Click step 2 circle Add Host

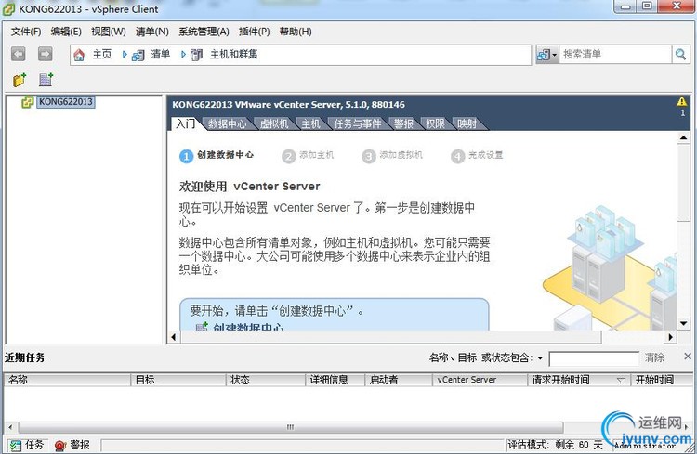288,156
